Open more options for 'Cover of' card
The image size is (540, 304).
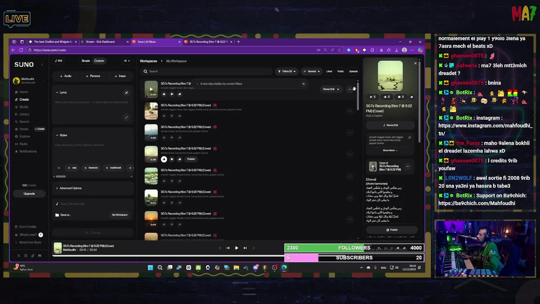click(408, 166)
